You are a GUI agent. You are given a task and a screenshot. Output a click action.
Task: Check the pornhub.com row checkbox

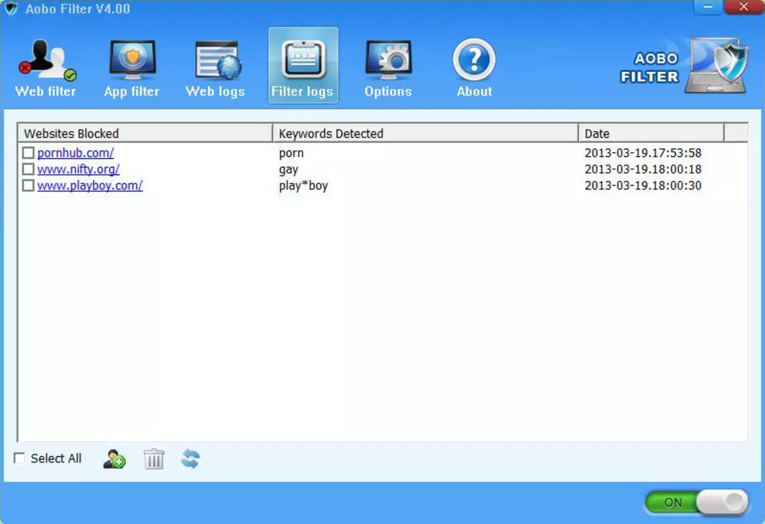(28, 153)
